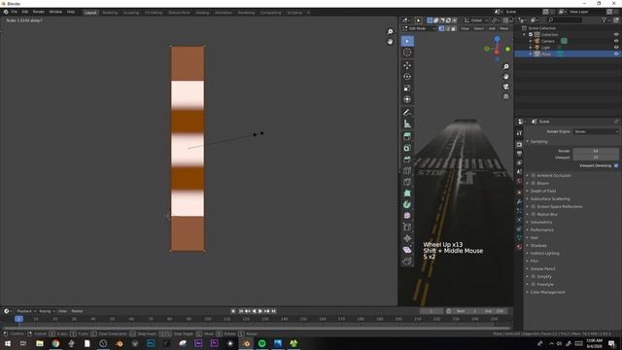Image resolution: width=622 pixels, height=350 pixels.
Task: Select the Annotate tool
Action: tap(407, 113)
